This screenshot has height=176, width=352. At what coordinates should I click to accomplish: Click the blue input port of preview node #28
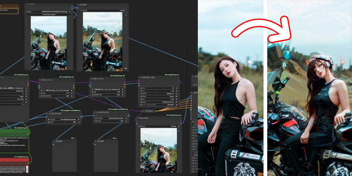point(53,144)
